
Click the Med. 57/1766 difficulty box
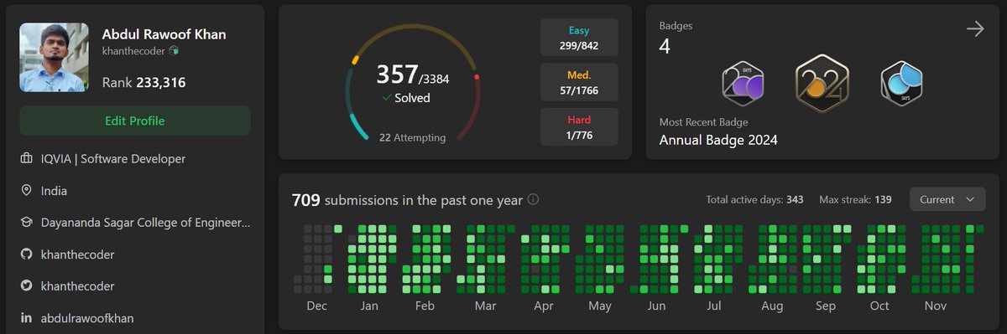[579, 82]
